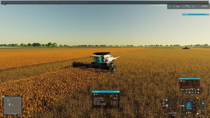Image resolution: width=210 pixels, height=118 pixels.
Task: Click the tool icon above the speedometer
Action: 198,98
